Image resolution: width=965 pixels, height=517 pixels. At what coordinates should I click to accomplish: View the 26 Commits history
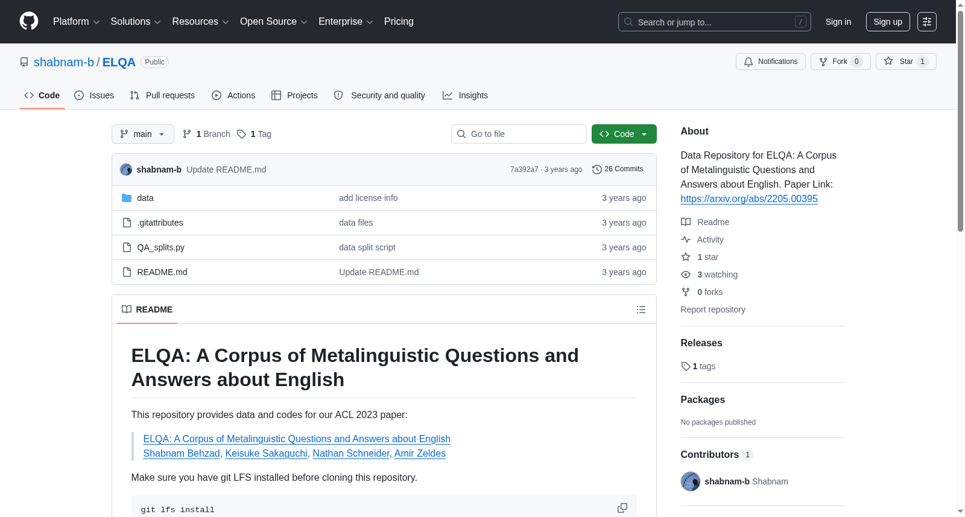(618, 169)
